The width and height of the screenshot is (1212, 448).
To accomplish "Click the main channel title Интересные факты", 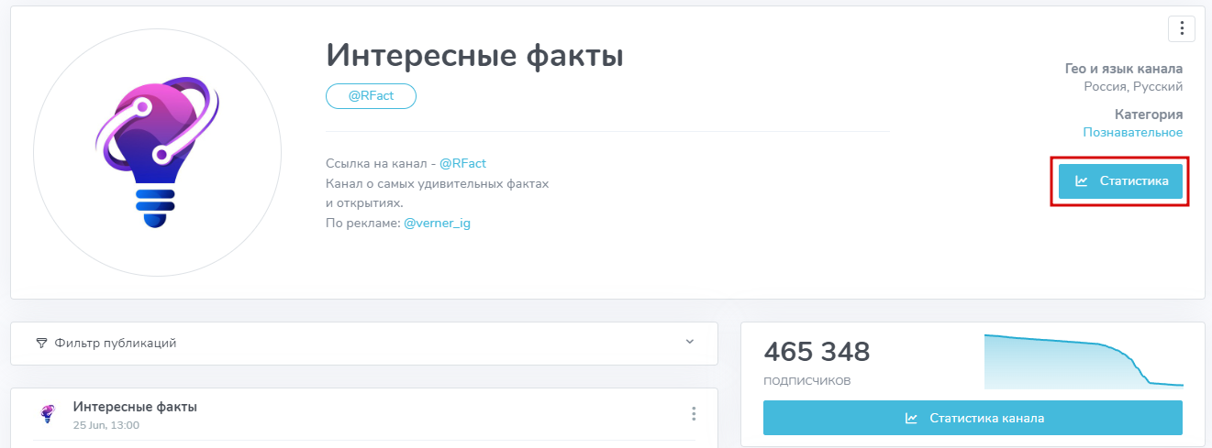I will pyautogui.click(x=474, y=56).
